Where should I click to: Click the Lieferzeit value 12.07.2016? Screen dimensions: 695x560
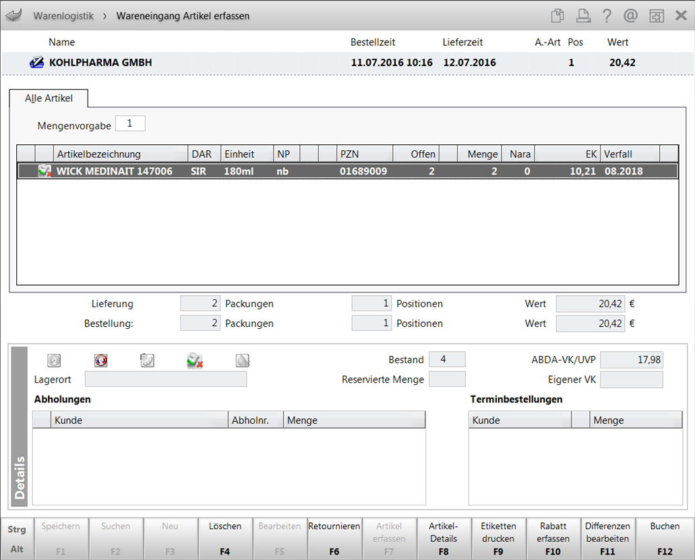(x=469, y=63)
